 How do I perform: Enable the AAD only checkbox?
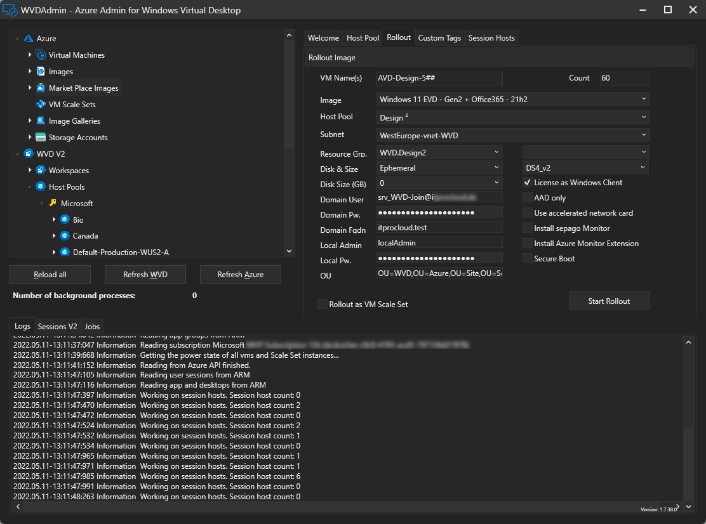(x=527, y=198)
